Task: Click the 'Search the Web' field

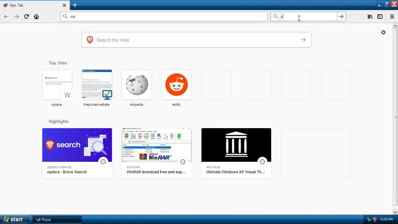Action: tap(197, 40)
